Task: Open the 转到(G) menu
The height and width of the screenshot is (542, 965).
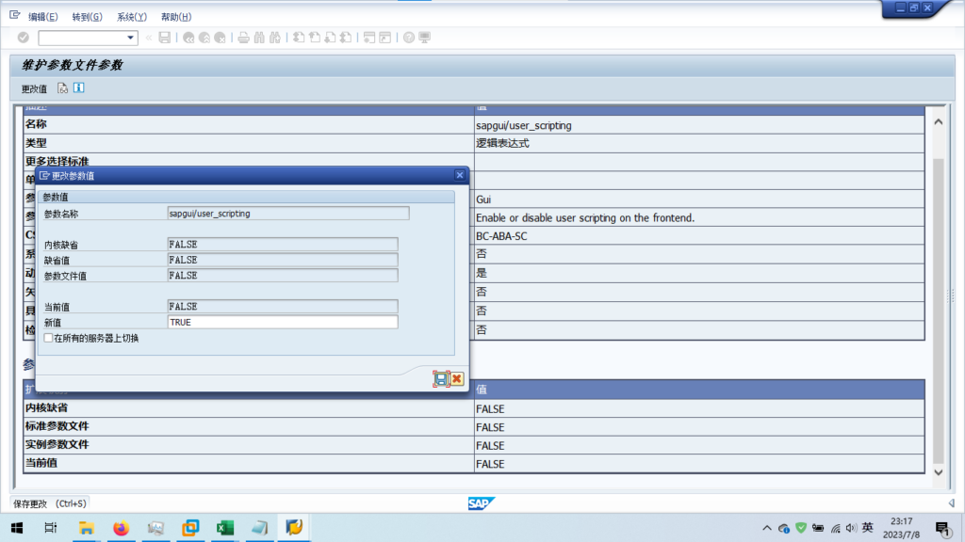Action: tap(87, 17)
